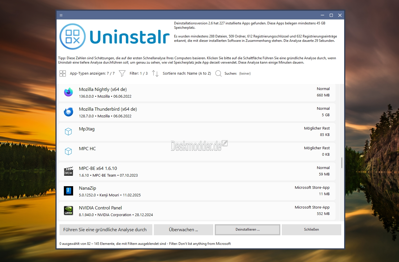Click the filter funnel icon

[122, 73]
